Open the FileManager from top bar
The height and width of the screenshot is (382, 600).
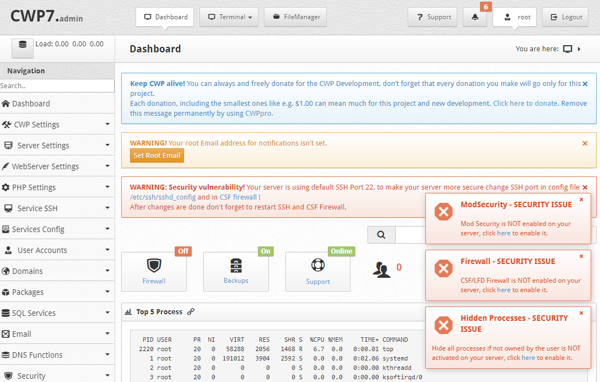pos(295,17)
